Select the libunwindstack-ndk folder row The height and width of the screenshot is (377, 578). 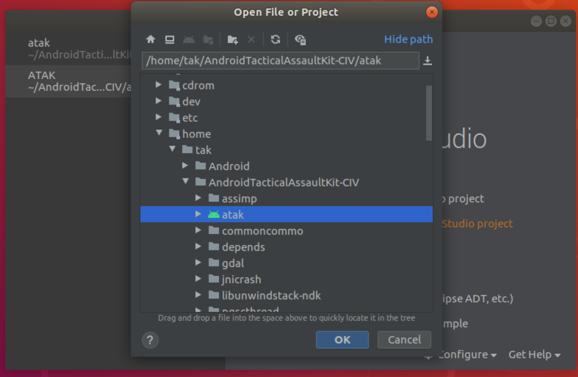(286, 295)
